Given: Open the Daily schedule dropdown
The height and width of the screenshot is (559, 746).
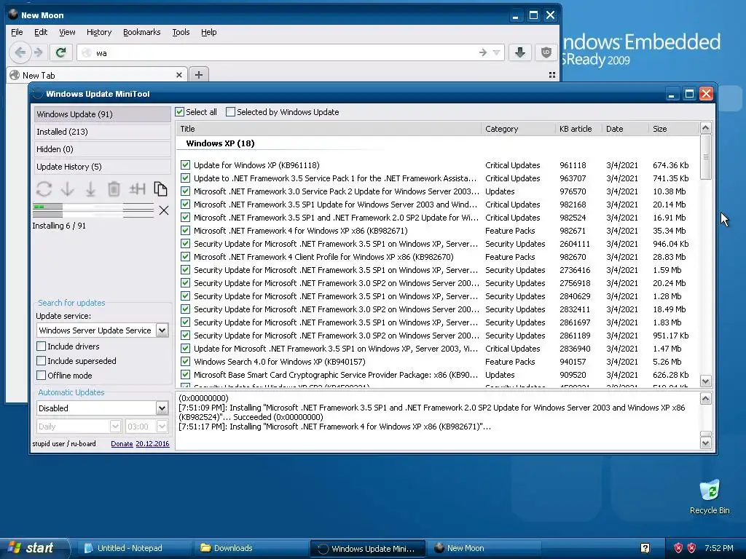Looking at the screenshot, I should [115, 427].
